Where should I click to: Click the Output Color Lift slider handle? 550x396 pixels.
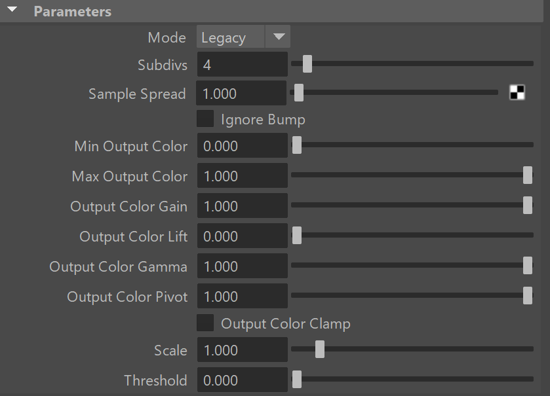pyautogui.click(x=297, y=235)
